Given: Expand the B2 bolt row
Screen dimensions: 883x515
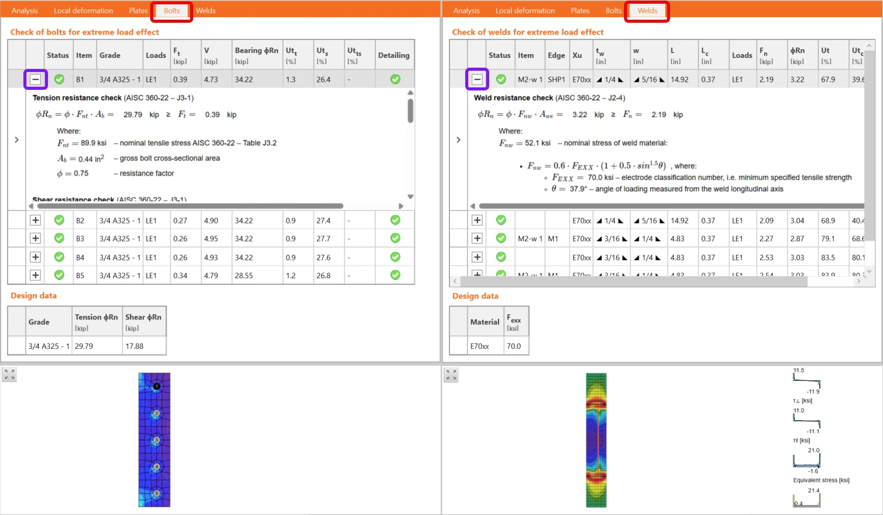Looking at the screenshot, I should pyautogui.click(x=36, y=220).
